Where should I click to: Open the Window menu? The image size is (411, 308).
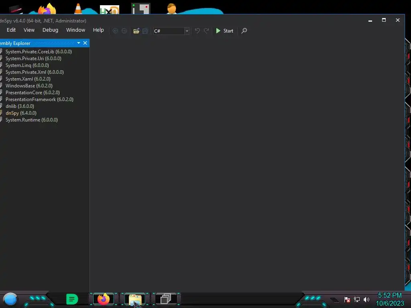[x=75, y=30]
